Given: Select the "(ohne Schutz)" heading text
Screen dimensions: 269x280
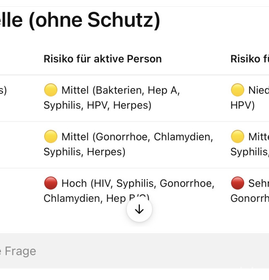Looking at the screenshot, I should [95, 20].
